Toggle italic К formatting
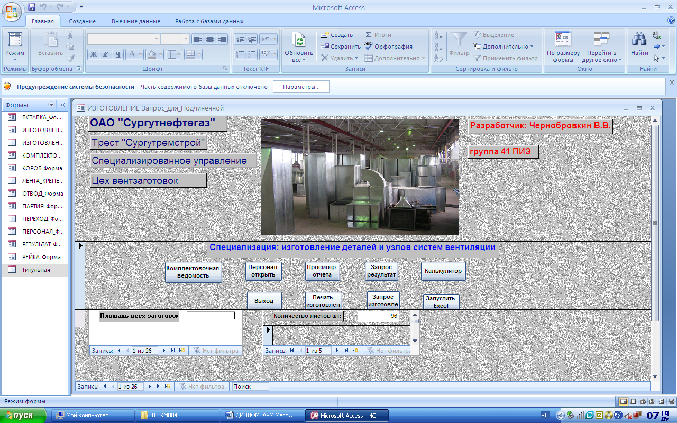This screenshot has height=423, width=677. pos(106,54)
